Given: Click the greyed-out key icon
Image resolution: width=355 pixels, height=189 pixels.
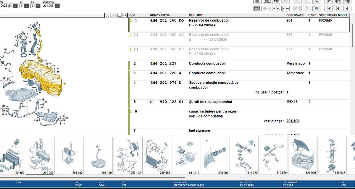Looking at the screenshot, I should (266, 8).
